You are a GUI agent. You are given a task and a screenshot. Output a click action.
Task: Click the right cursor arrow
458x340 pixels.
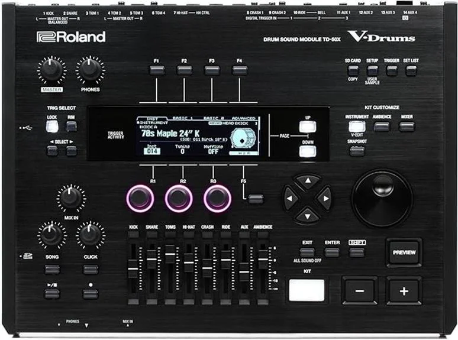(x=325, y=199)
